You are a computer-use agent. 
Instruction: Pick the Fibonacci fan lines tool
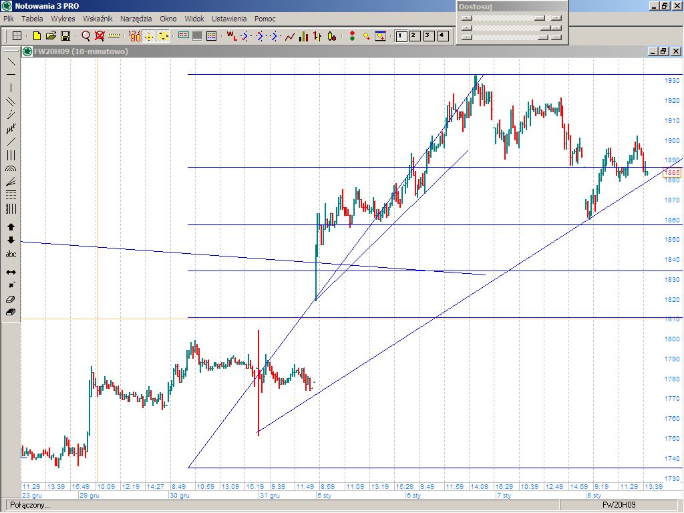click(11, 182)
